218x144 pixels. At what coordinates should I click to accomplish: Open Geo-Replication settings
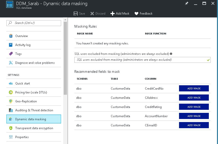[x=34, y=101]
